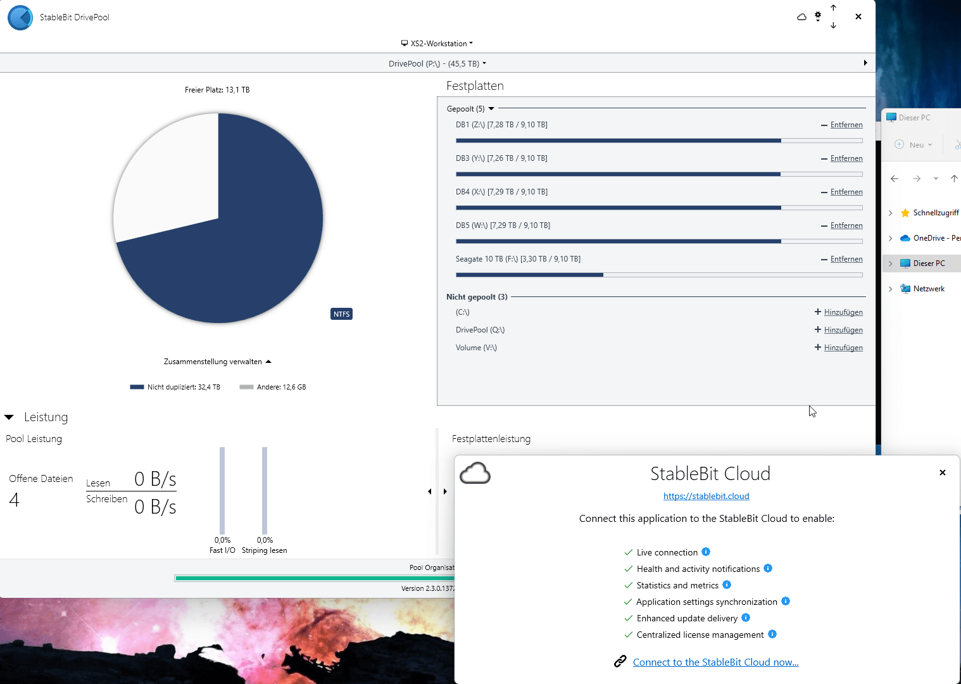The image size is (961, 684).
Task: Open the StableBit Cloud icon in title bar
Action: coord(801,17)
